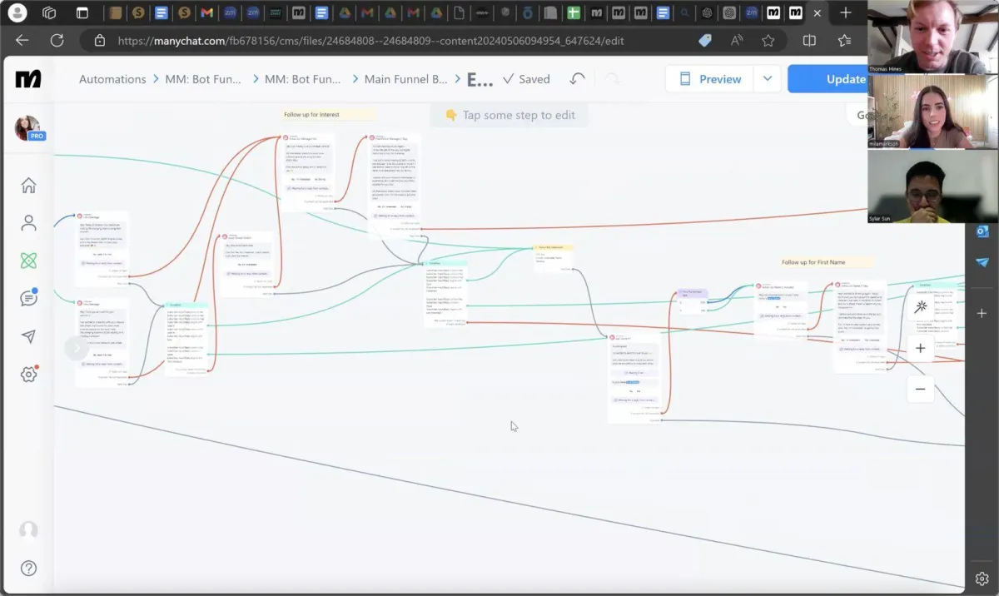
Task: Open browser split screen icon
Action: pos(809,40)
